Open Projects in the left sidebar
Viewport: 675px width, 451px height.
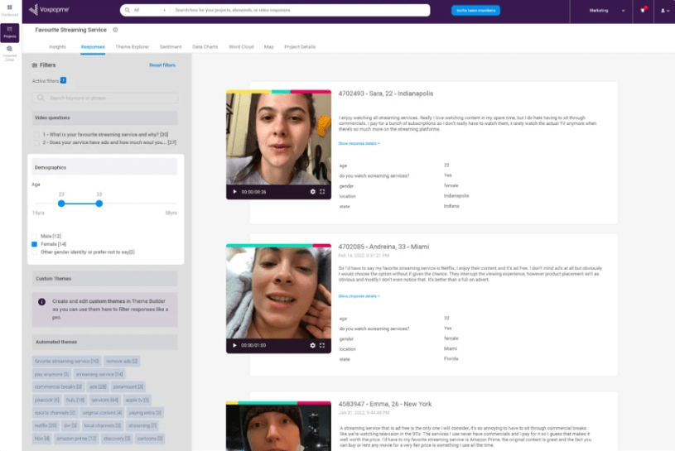[x=9, y=32]
